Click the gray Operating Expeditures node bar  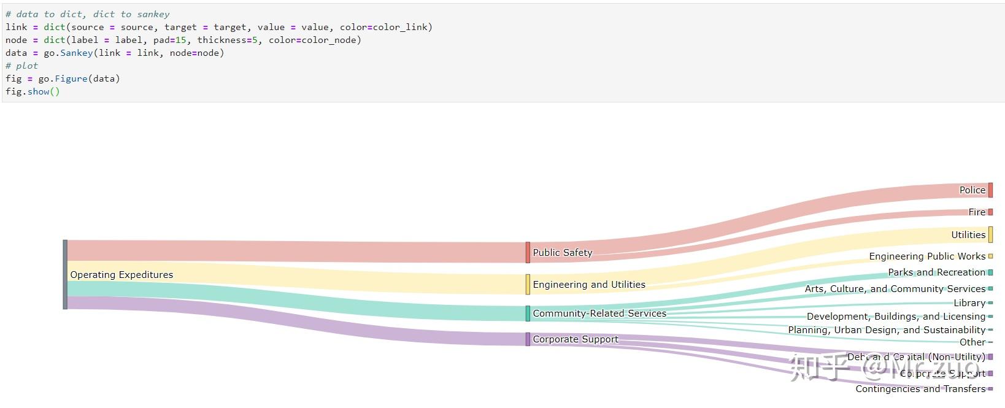pos(65,274)
